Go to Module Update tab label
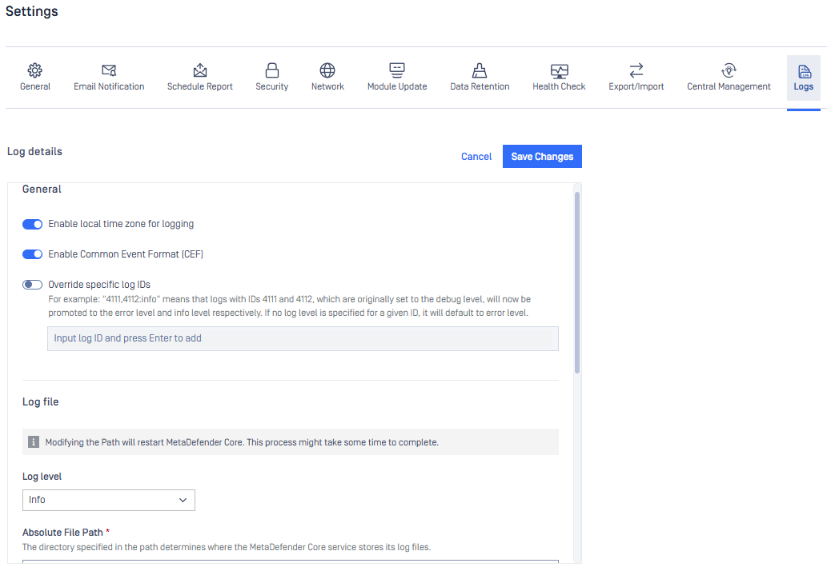Screen dimensions: 827x571 click(397, 86)
